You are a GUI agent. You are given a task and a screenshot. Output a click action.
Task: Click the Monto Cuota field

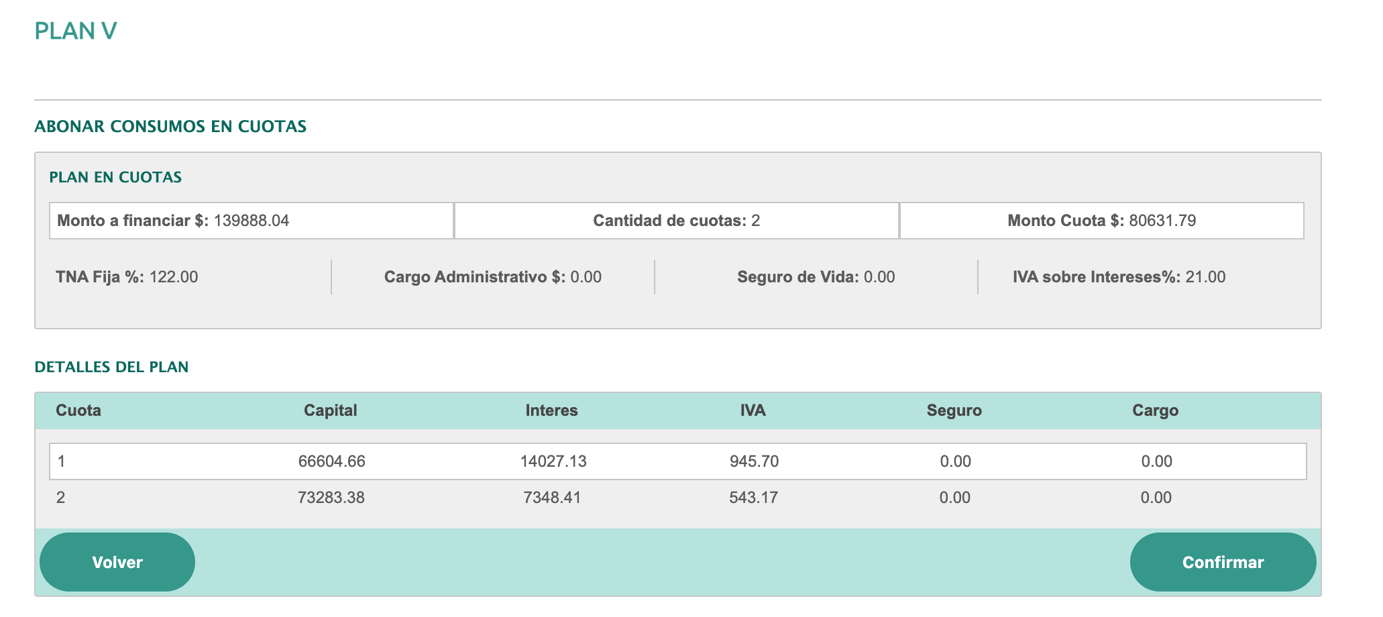click(x=1101, y=221)
